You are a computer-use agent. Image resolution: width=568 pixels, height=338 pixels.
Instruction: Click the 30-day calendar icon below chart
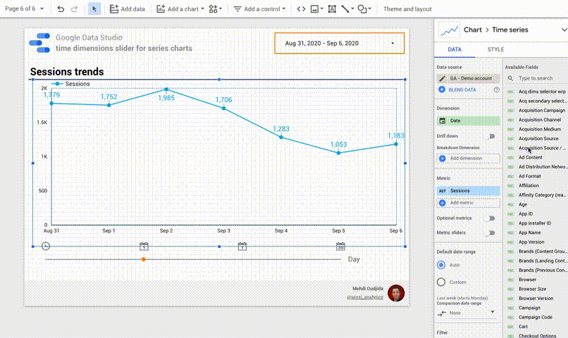coord(340,246)
